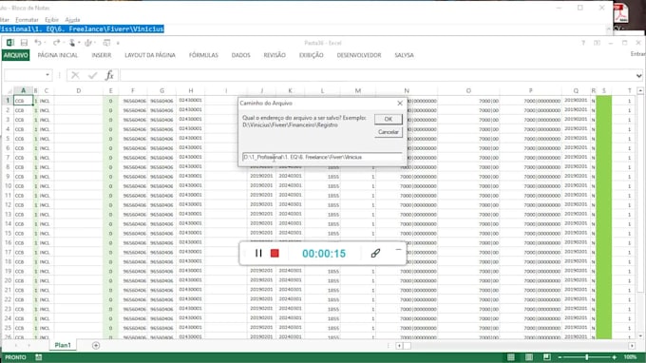646x363 pixels.
Task: Click the vertical scrollbar up arrow
Action: (x=640, y=90)
